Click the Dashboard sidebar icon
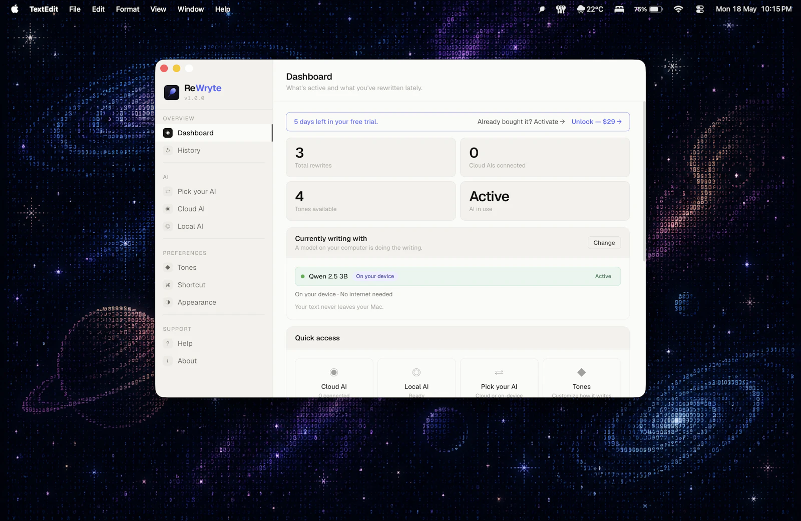The height and width of the screenshot is (521, 801). click(168, 133)
